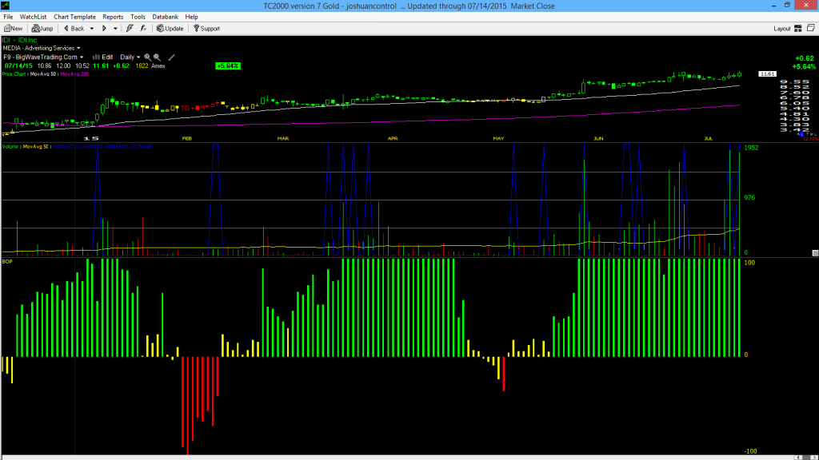
Task: Click the lightning bolt toolbar icon
Action: coord(130,29)
